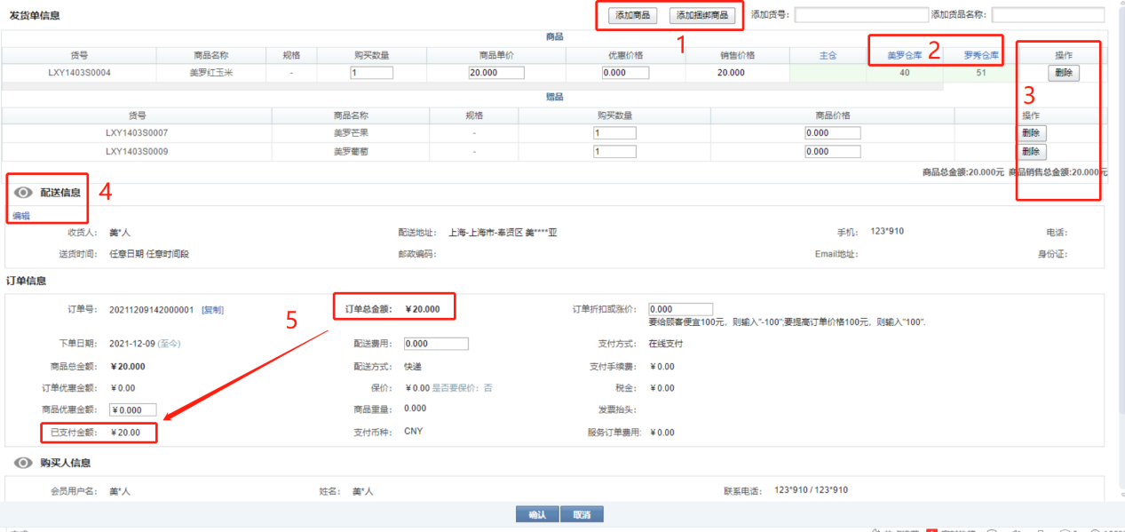The image size is (1125, 532).
Task: Click the 已支付金额 value ¥20.00
Action: (x=125, y=433)
